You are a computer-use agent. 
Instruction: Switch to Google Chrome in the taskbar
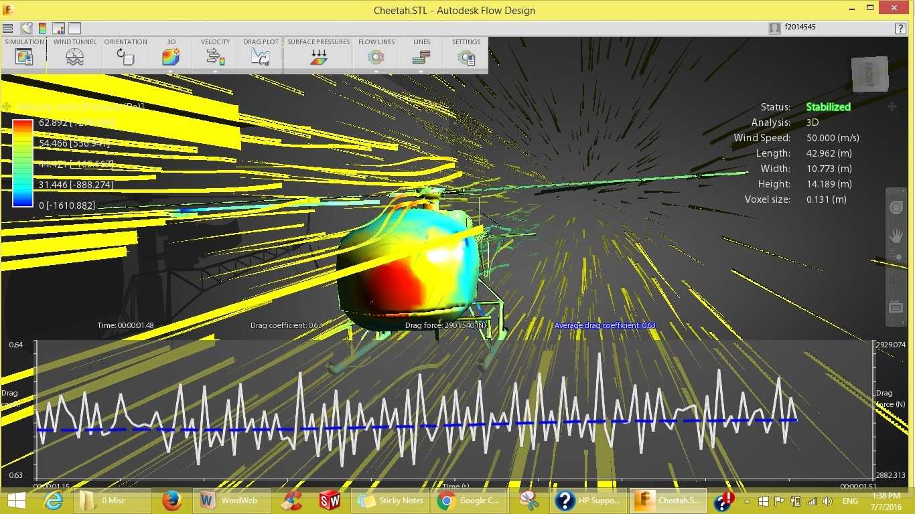[x=469, y=501]
